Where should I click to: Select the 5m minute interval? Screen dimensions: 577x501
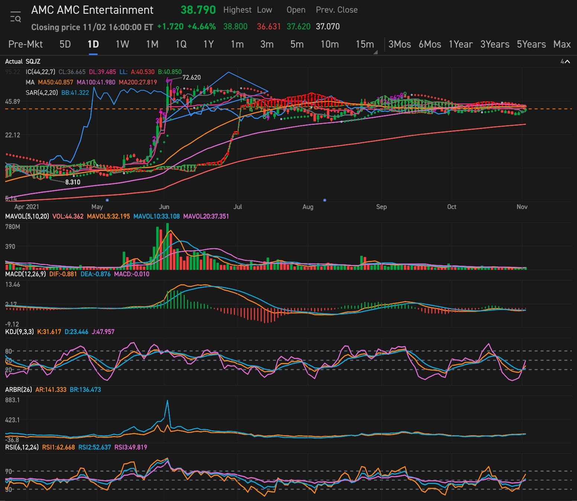pos(297,44)
